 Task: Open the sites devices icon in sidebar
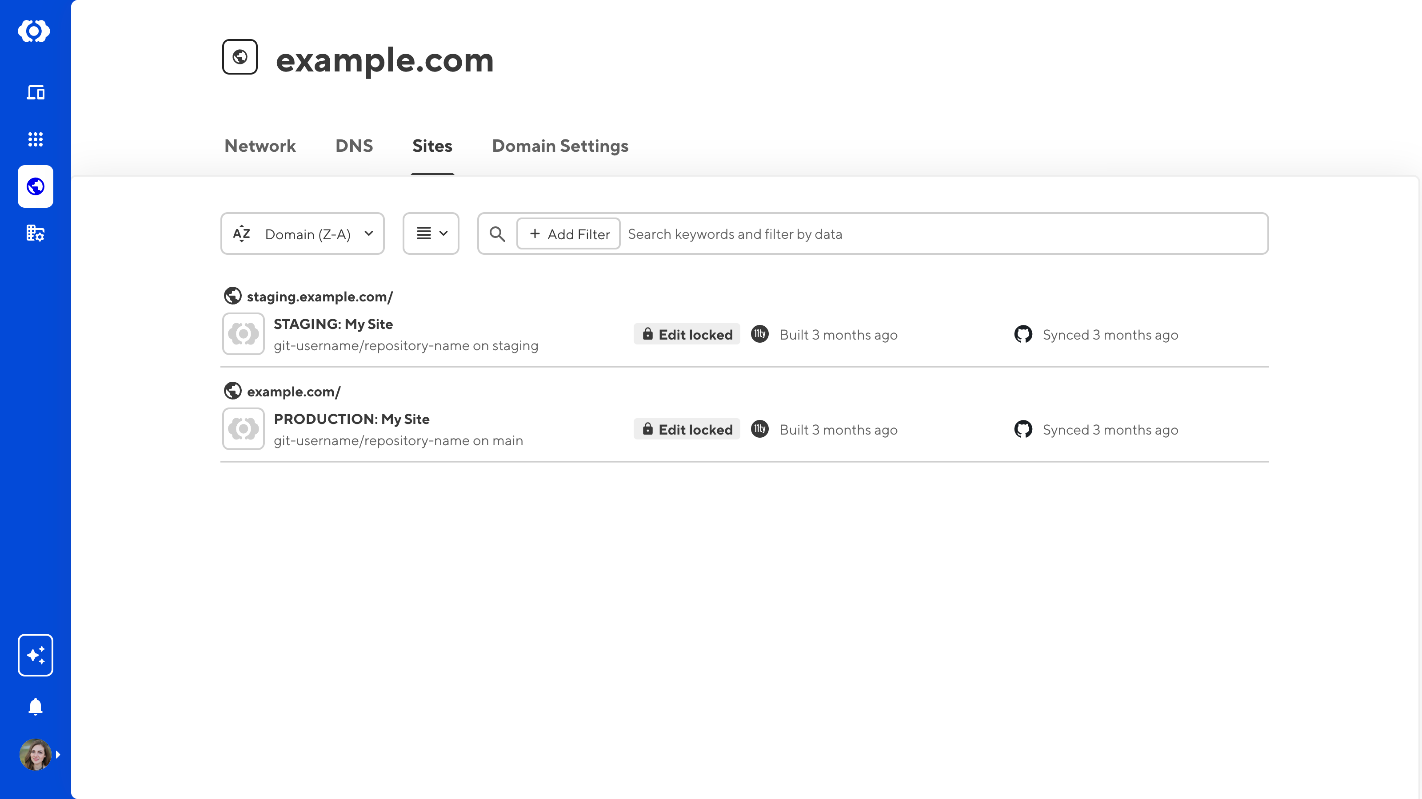[x=36, y=92]
